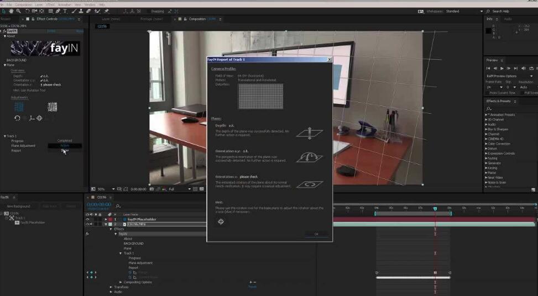Viewport: 538px width, 296px height.
Task: Open the Animation menu
Action: click(x=65, y=5)
